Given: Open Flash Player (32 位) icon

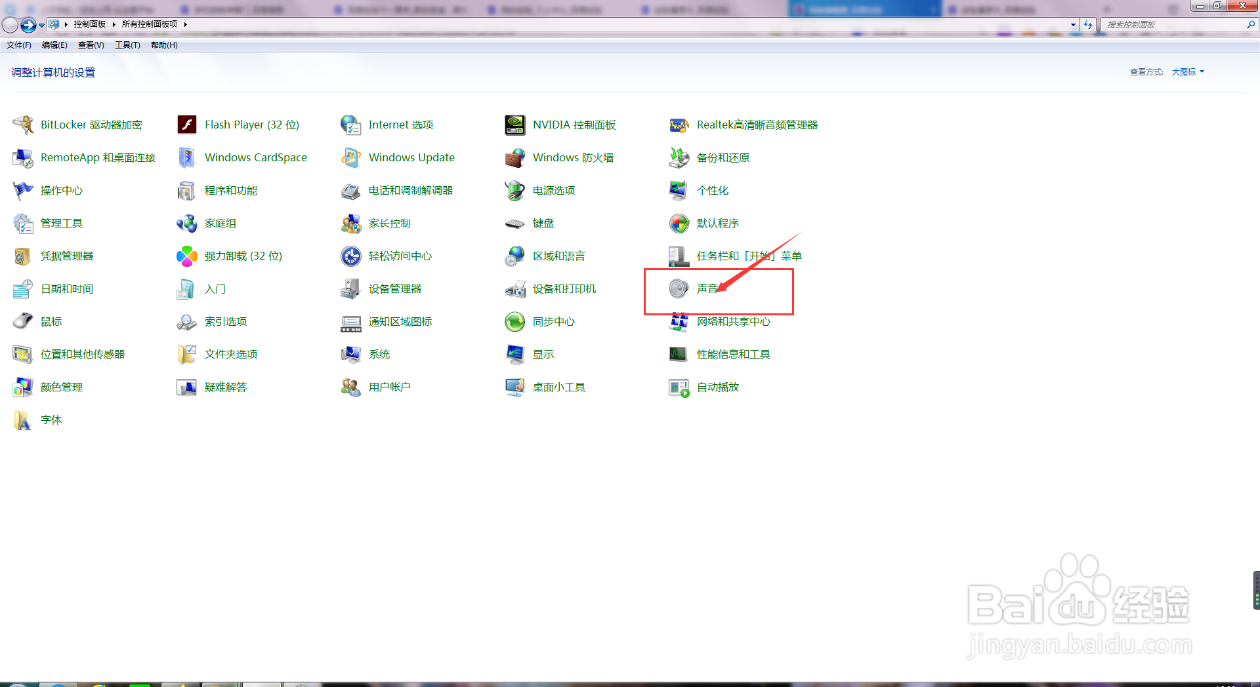Looking at the screenshot, I should [x=187, y=125].
